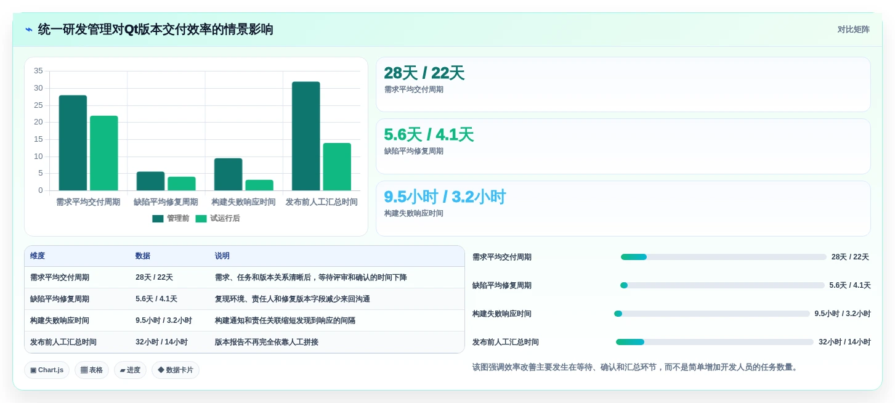This screenshot has width=895, height=403.
Task: Click the 构建失败响应时间 progress bar
Action: 712,314
